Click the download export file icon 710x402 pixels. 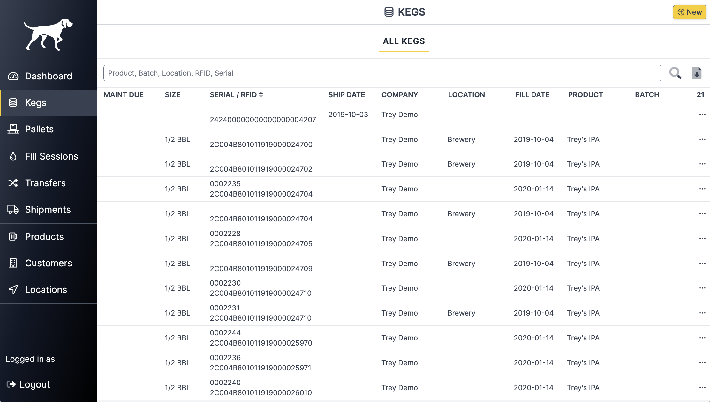click(x=697, y=73)
